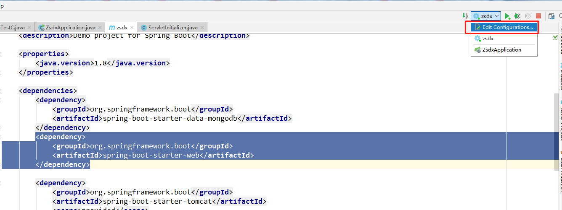
Task: Click <dependency> tag above the tomcat groupId
Action: (61, 183)
